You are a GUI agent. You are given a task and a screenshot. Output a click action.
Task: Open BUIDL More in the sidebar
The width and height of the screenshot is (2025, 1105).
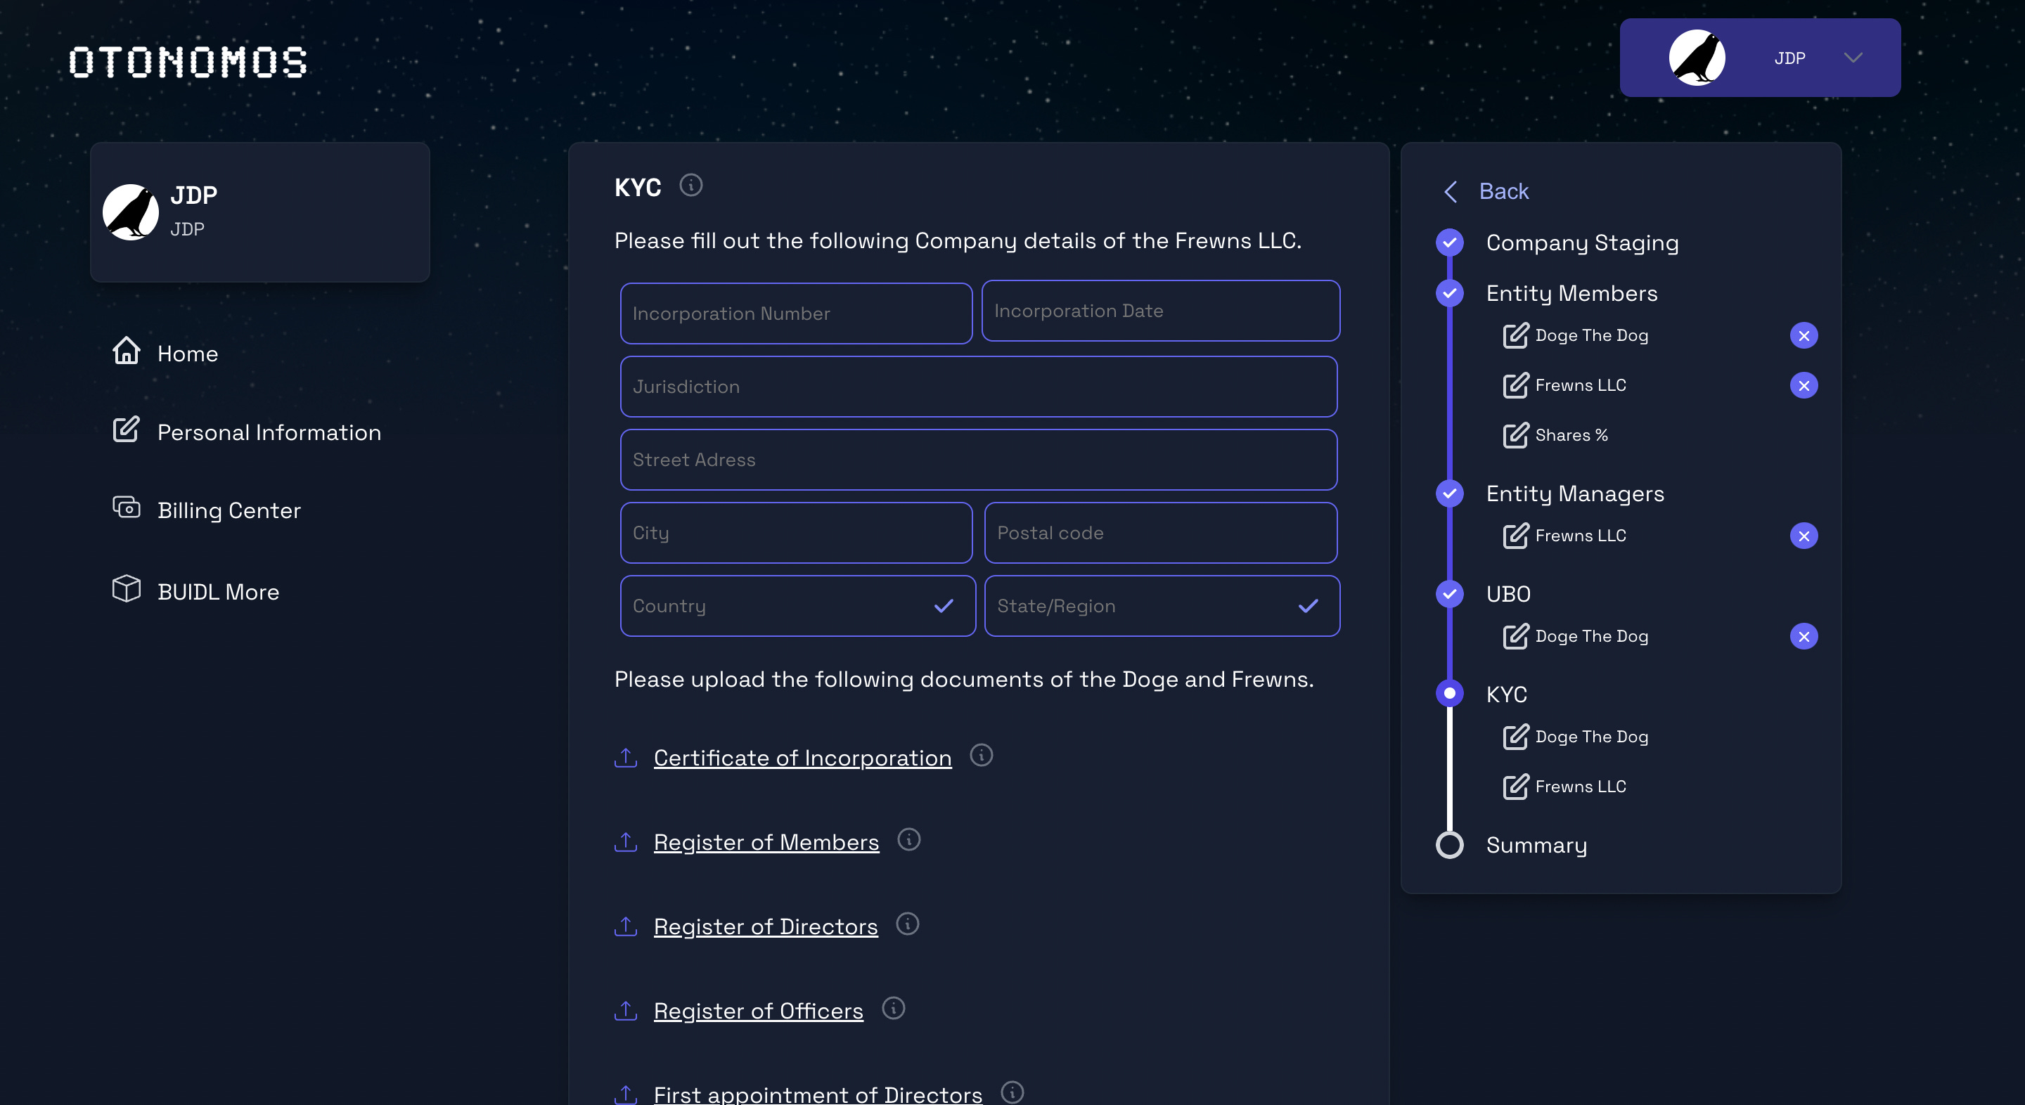coord(218,592)
